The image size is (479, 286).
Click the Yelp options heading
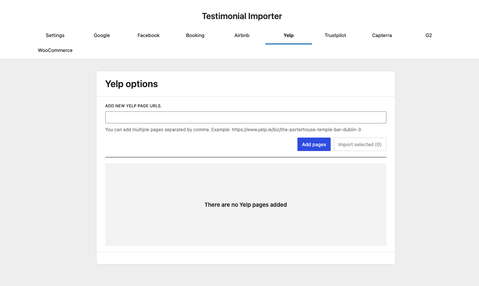point(132,84)
